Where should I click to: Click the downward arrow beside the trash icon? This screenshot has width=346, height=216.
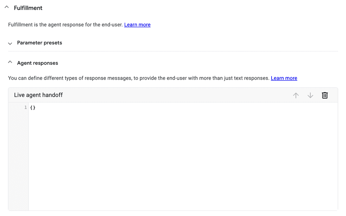tap(310, 95)
